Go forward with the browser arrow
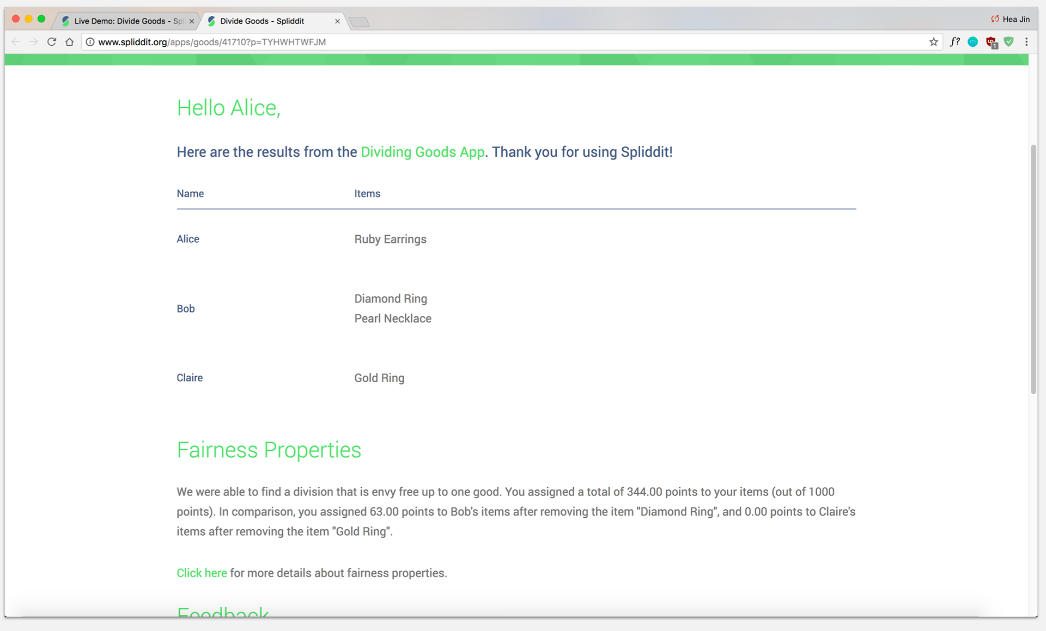This screenshot has width=1046, height=631. point(34,42)
